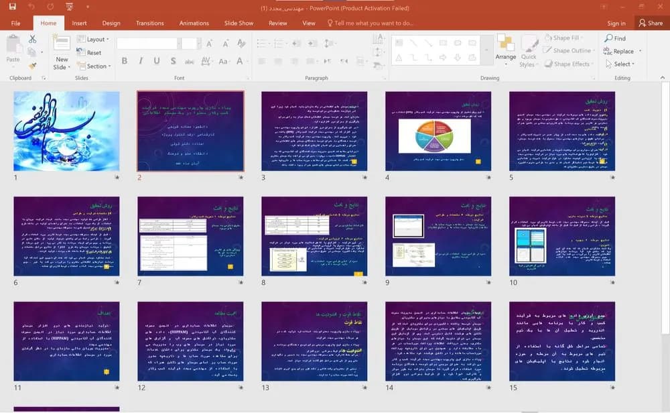This screenshot has height=413, width=670.
Task: Open the font name combo box
Action: pyautogui.click(x=147, y=43)
